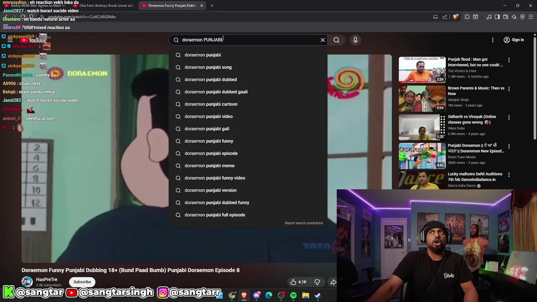Screen dimensions: 537x302
Task: Pick 'doraemon punjabi gali' from suggestions
Action: tap(248, 129)
